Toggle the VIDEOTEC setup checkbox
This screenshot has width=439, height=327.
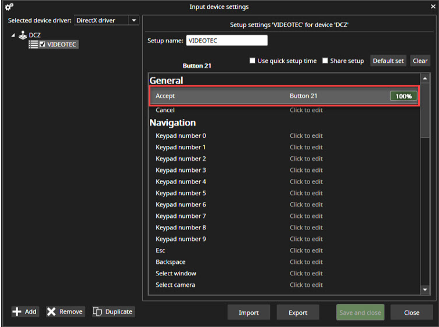(x=42, y=45)
